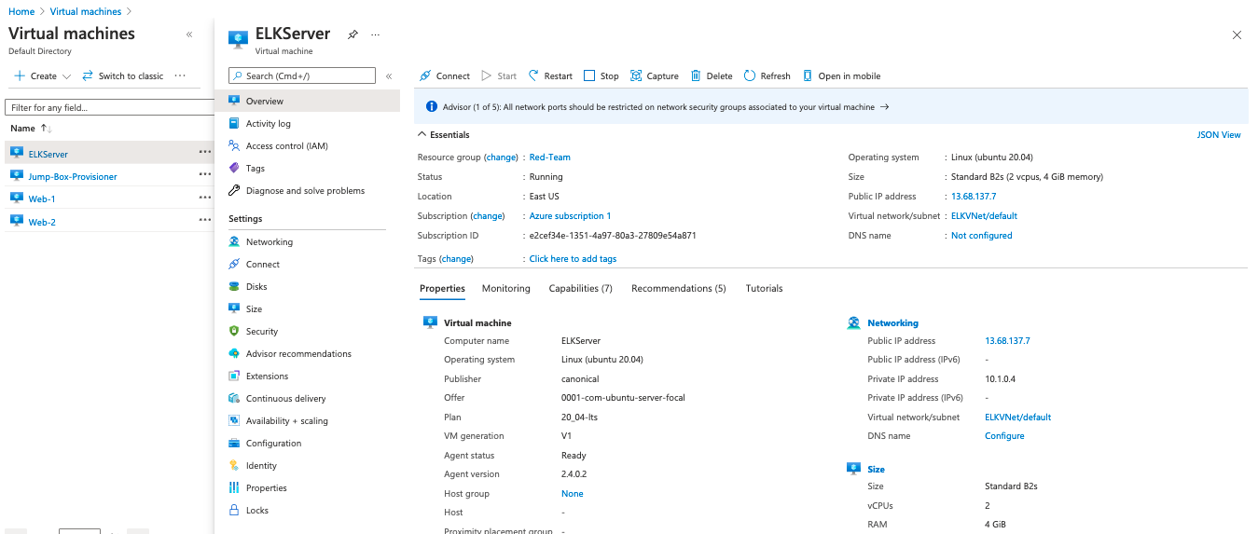Collapse the Virtual machines list pane
The image size is (1258, 534).
(189, 34)
